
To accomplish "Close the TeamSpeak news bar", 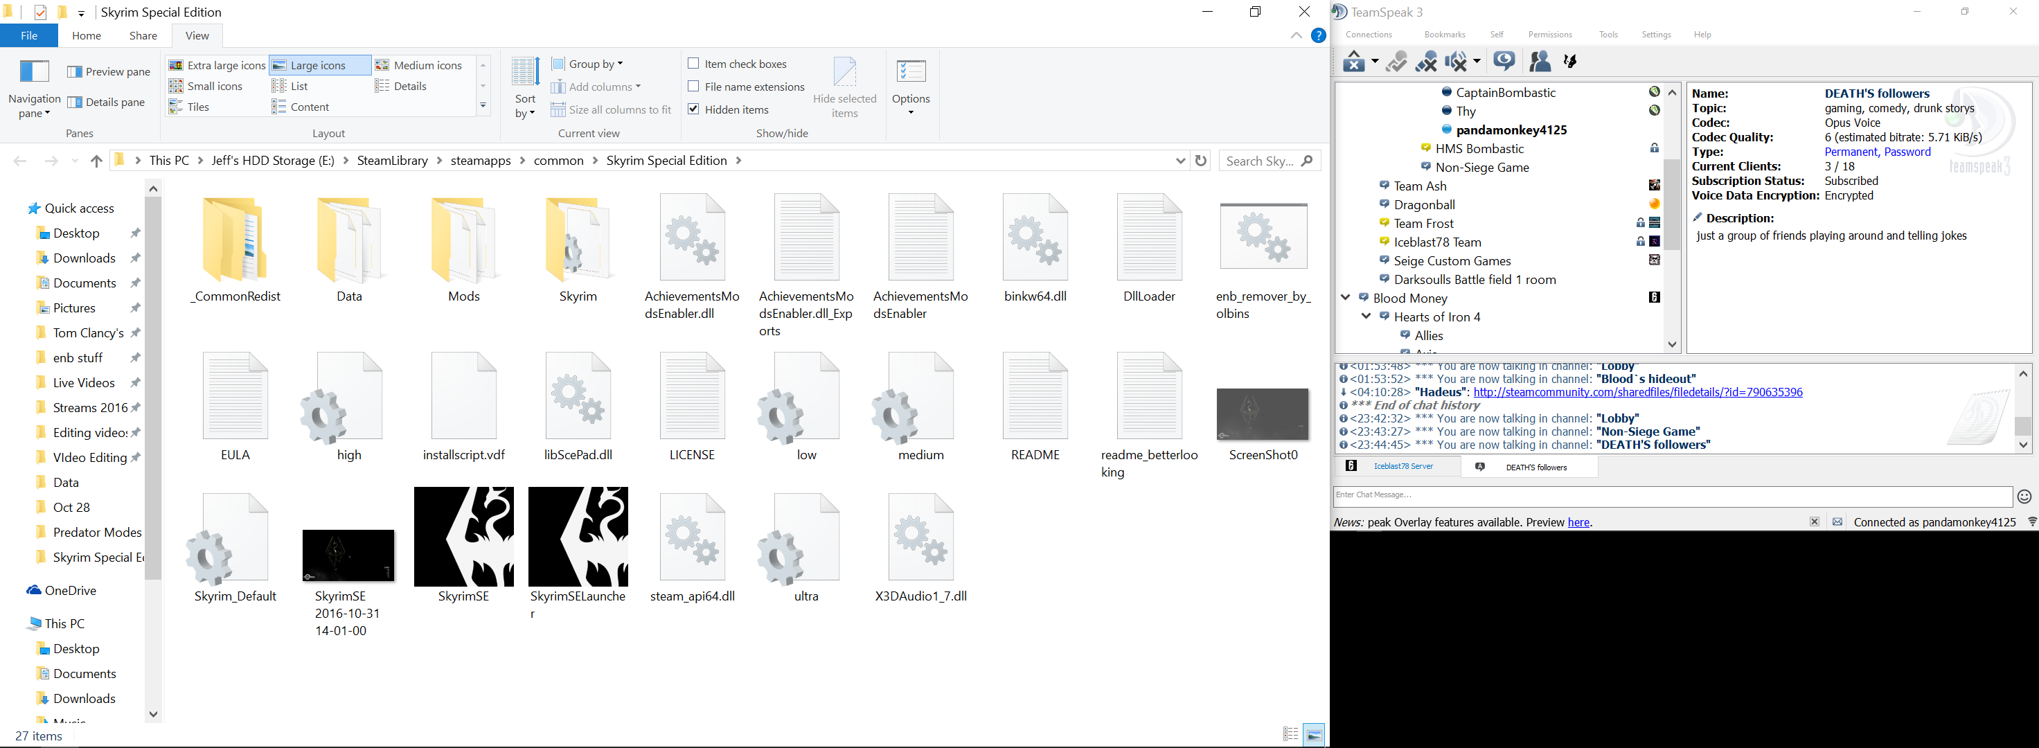I will coord(1814,522).
